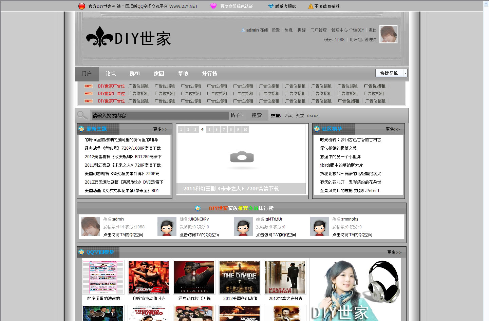This screenshot has height=321, width=489.
Task: Go to the 家园 tab
Action: 159,74
